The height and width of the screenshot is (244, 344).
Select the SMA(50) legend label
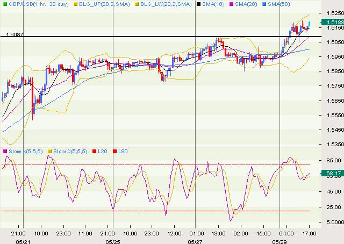click(x=278, y=4)
